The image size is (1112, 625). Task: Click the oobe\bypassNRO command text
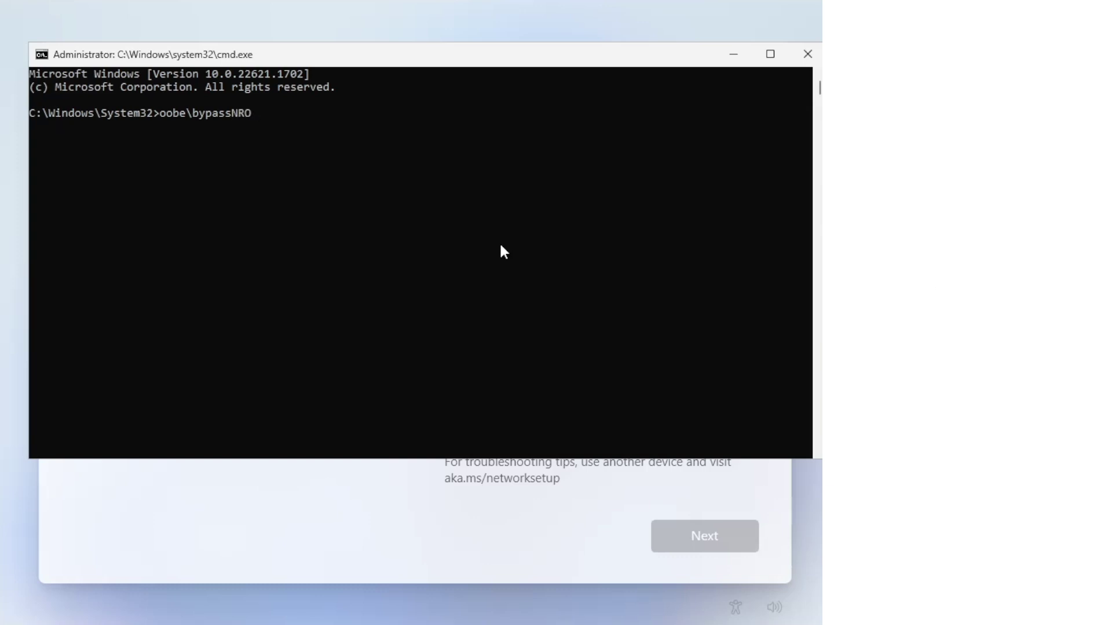pos(206,113)
